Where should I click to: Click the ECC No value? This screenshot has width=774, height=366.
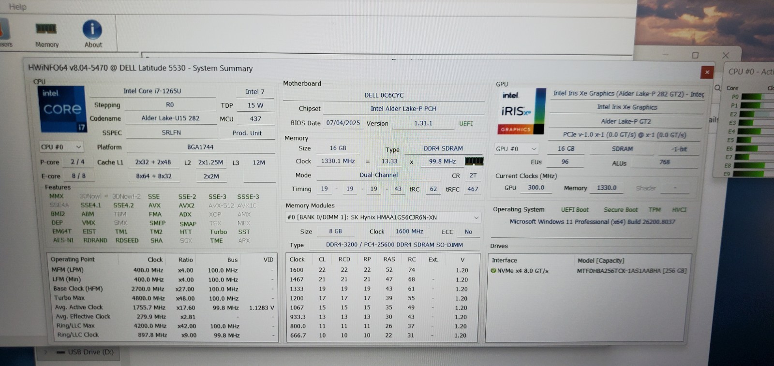pyautogui.click(x=468, y=232)
